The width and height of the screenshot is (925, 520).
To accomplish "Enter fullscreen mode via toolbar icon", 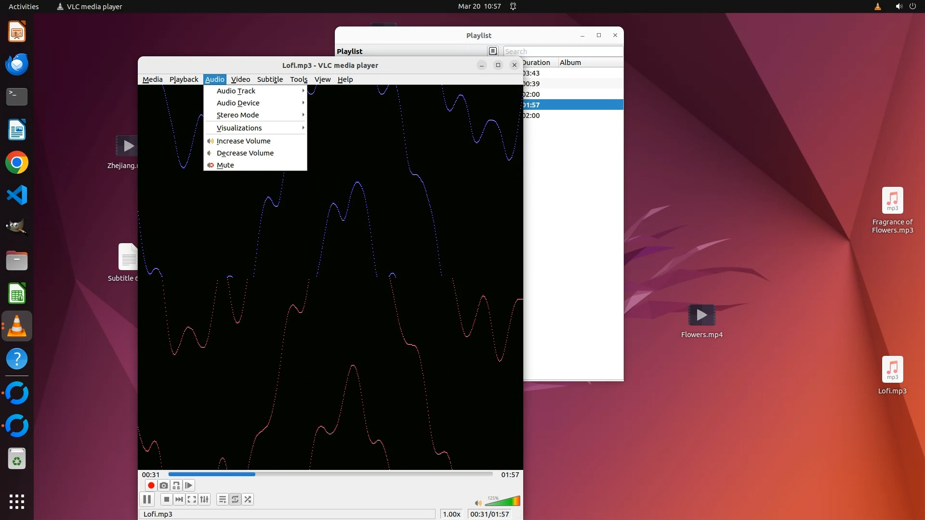I will tap(192, 499).
